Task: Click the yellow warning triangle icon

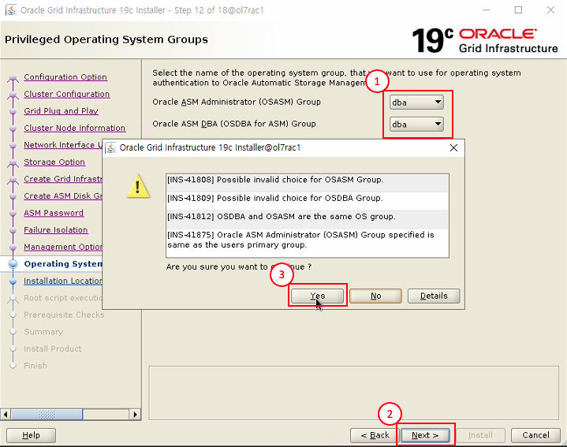Action: (x=139, y=187)
